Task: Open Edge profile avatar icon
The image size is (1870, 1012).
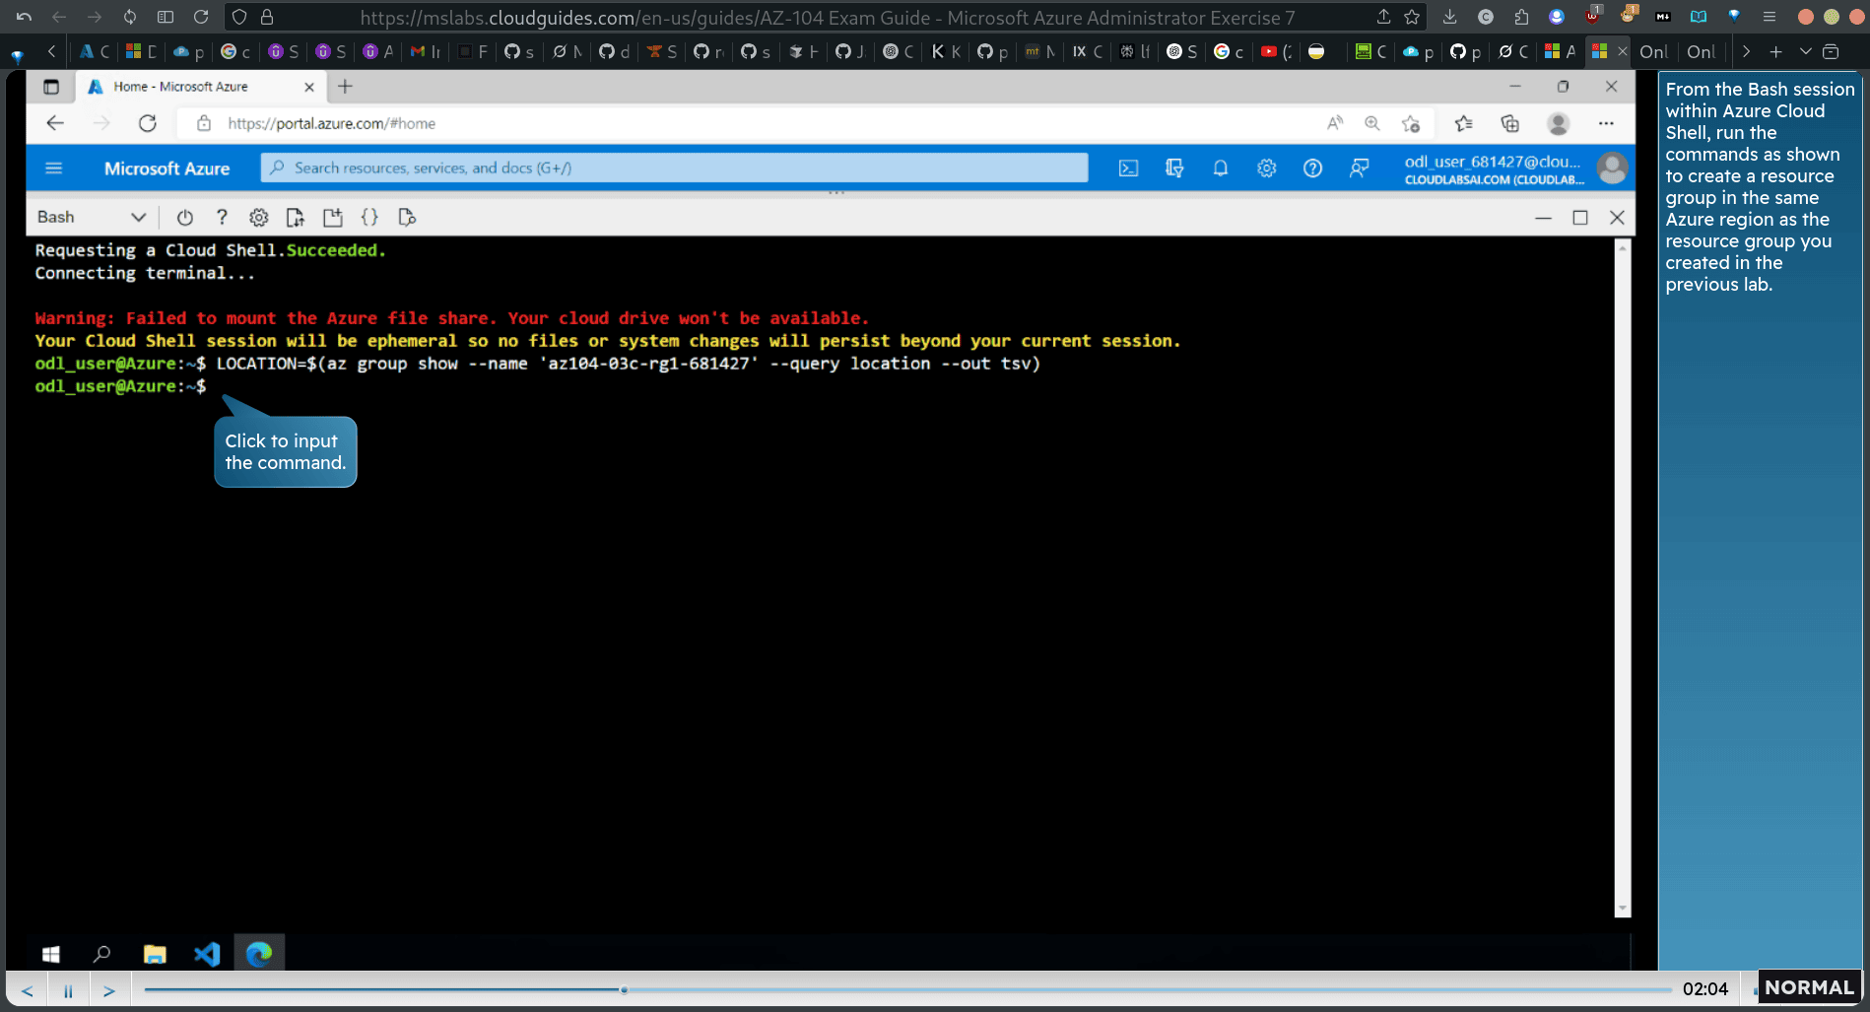Action: [1558, 123]
